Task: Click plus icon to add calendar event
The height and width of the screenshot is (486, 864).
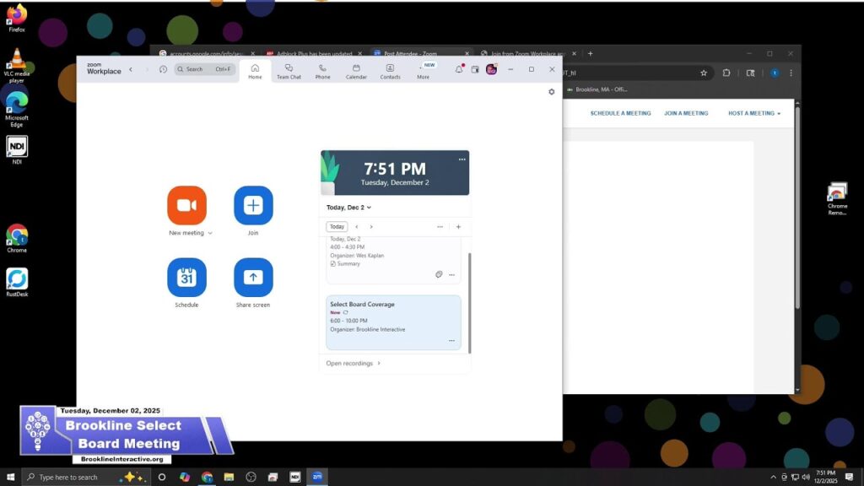Action: click(x=458, y=227)
